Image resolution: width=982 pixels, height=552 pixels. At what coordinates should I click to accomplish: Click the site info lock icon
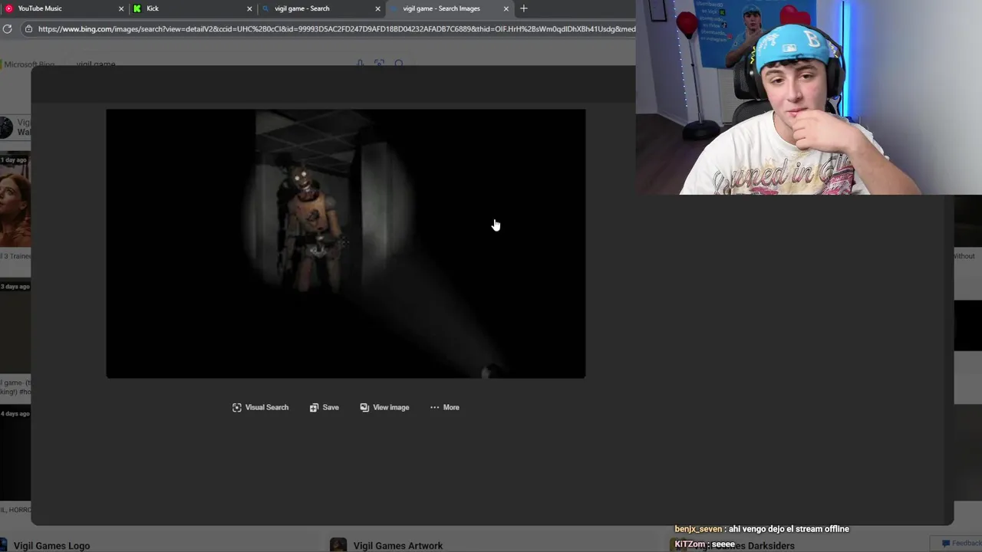click(28, 29)
